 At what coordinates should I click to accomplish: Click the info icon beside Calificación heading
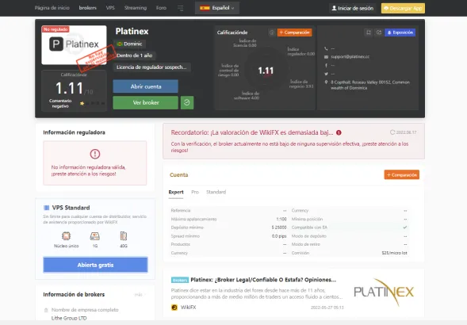click(272, 32)
